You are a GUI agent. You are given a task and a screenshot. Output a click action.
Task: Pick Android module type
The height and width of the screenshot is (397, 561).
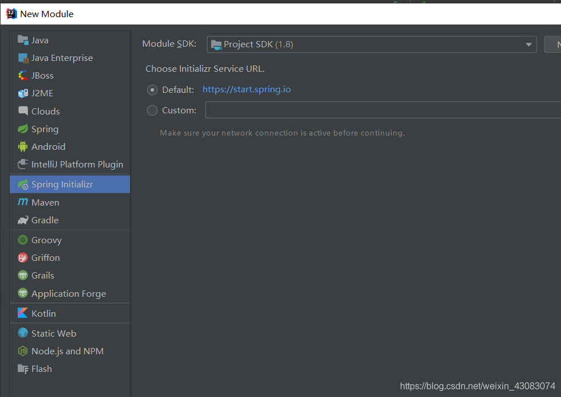pos(70,146)
